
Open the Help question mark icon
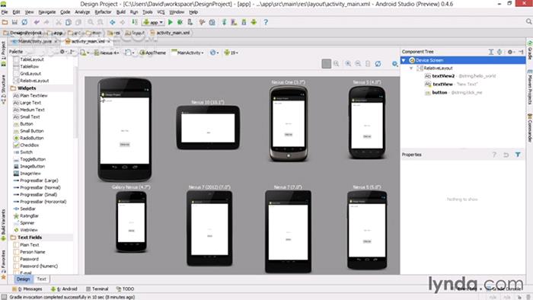pyautogui.click(x=266, y=22)
